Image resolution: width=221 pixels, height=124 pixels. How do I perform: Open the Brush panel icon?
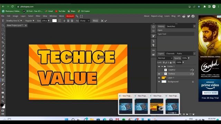coord(153,36)
